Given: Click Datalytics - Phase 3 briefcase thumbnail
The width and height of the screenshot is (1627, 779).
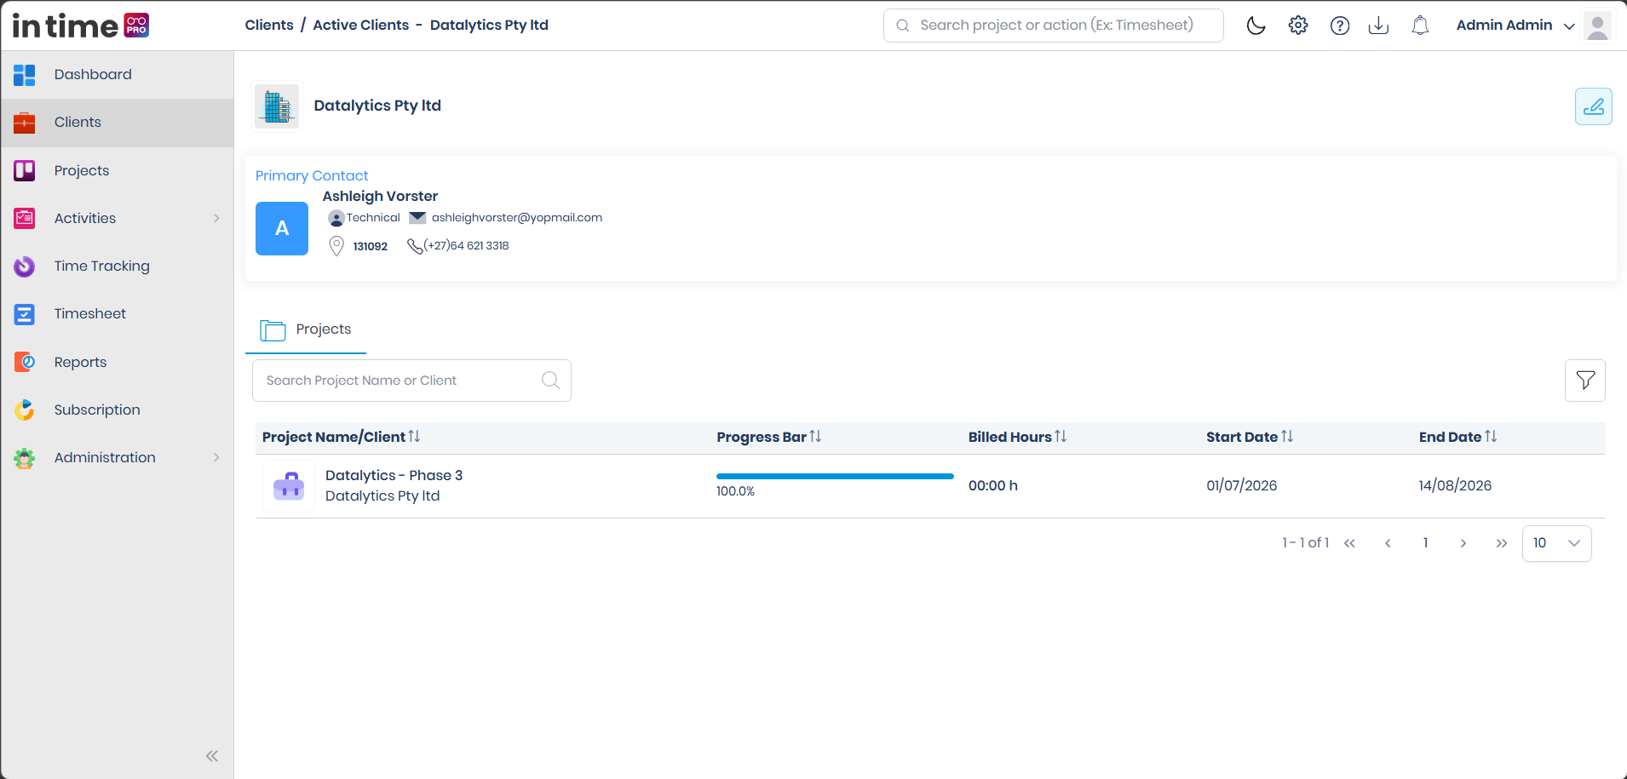Looking at the screenshot, I should (289, 486).
